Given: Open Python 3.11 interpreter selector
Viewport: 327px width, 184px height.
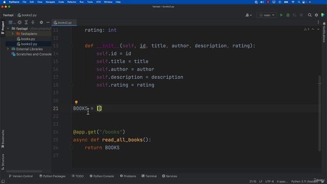Looking at the screenshot, I should pos(305,181).
